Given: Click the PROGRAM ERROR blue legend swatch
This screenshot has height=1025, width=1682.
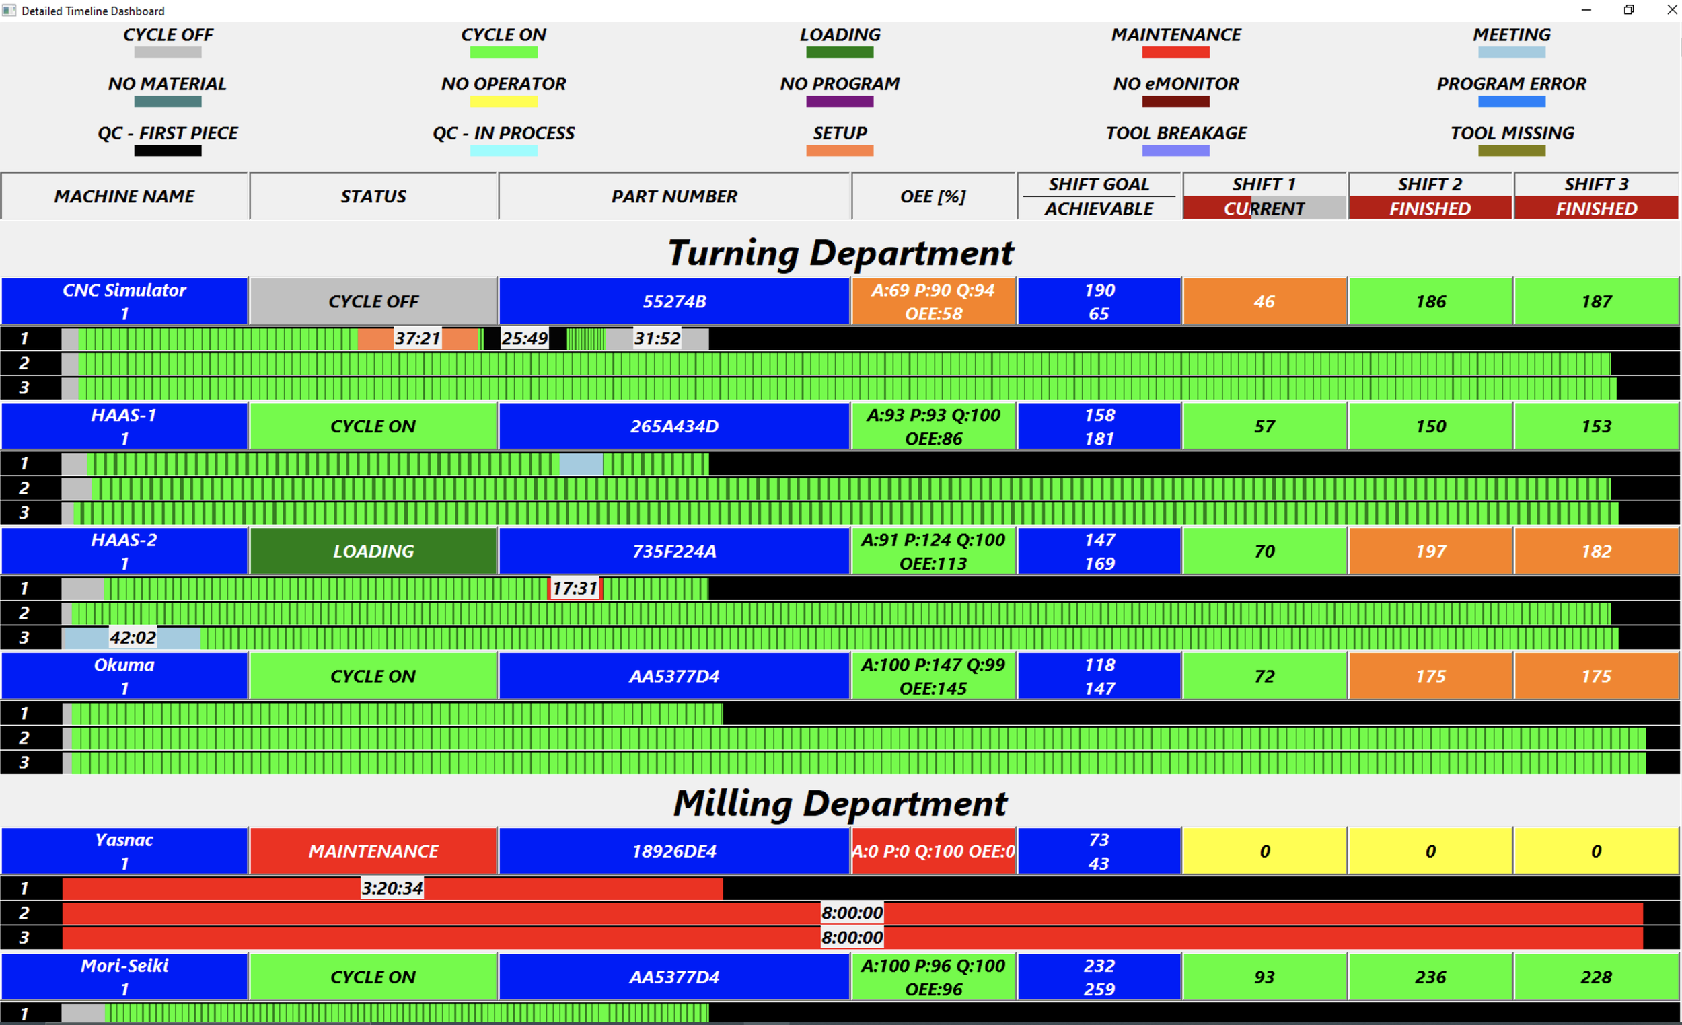Looking at the screenshot, I should click(x=1511, y=101).
